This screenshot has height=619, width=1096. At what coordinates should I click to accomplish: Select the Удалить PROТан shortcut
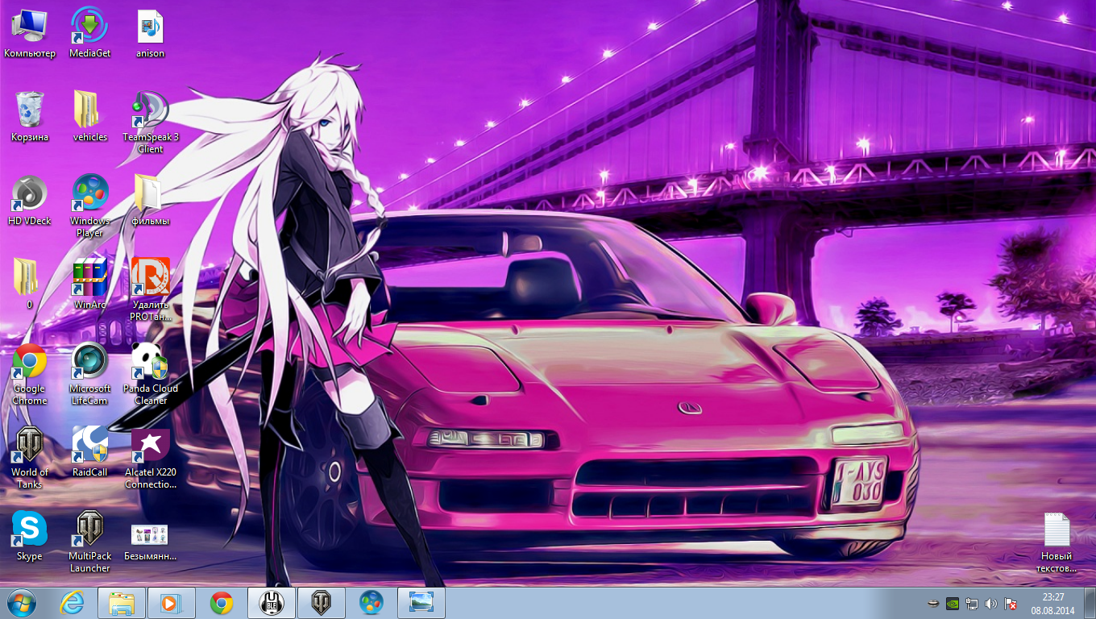[x=151, y=289]
